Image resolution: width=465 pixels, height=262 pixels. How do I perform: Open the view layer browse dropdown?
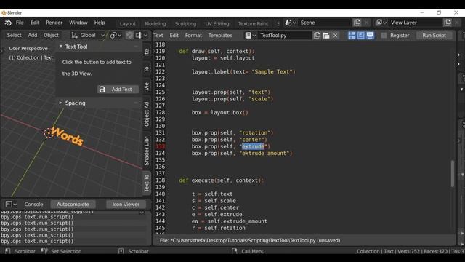click(x=381, y=23)
